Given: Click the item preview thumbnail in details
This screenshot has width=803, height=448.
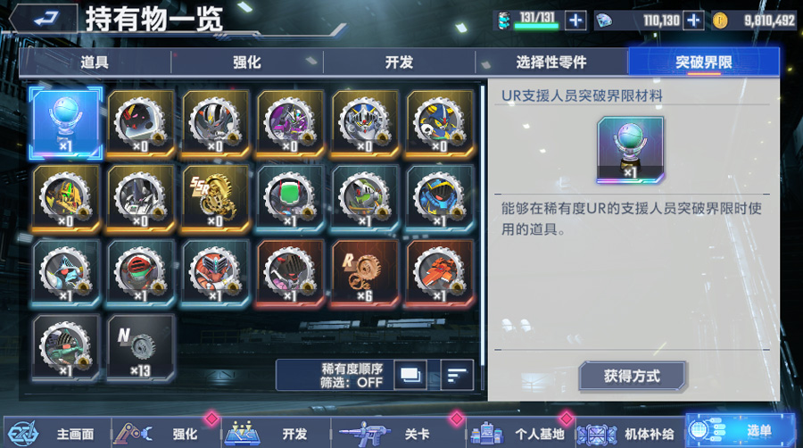Looking at the screenshot, I should click(x=631, y=150).
